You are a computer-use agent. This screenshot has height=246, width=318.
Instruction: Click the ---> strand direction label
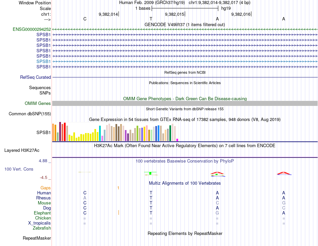(48, 19)
